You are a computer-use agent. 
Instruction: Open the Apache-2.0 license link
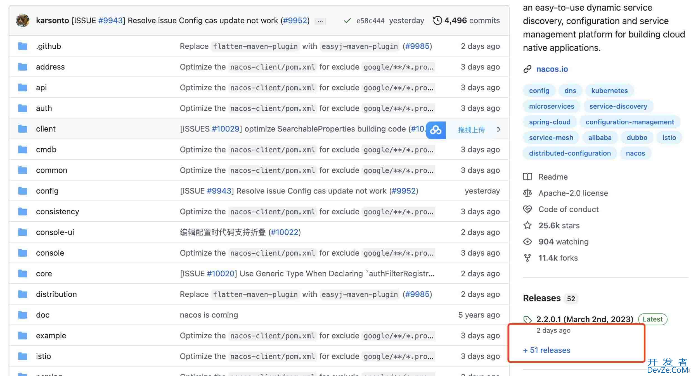[573, 193]
